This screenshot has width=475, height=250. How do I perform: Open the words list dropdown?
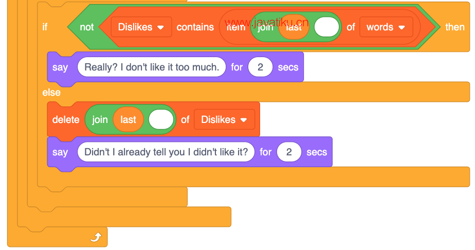(386, 27)
